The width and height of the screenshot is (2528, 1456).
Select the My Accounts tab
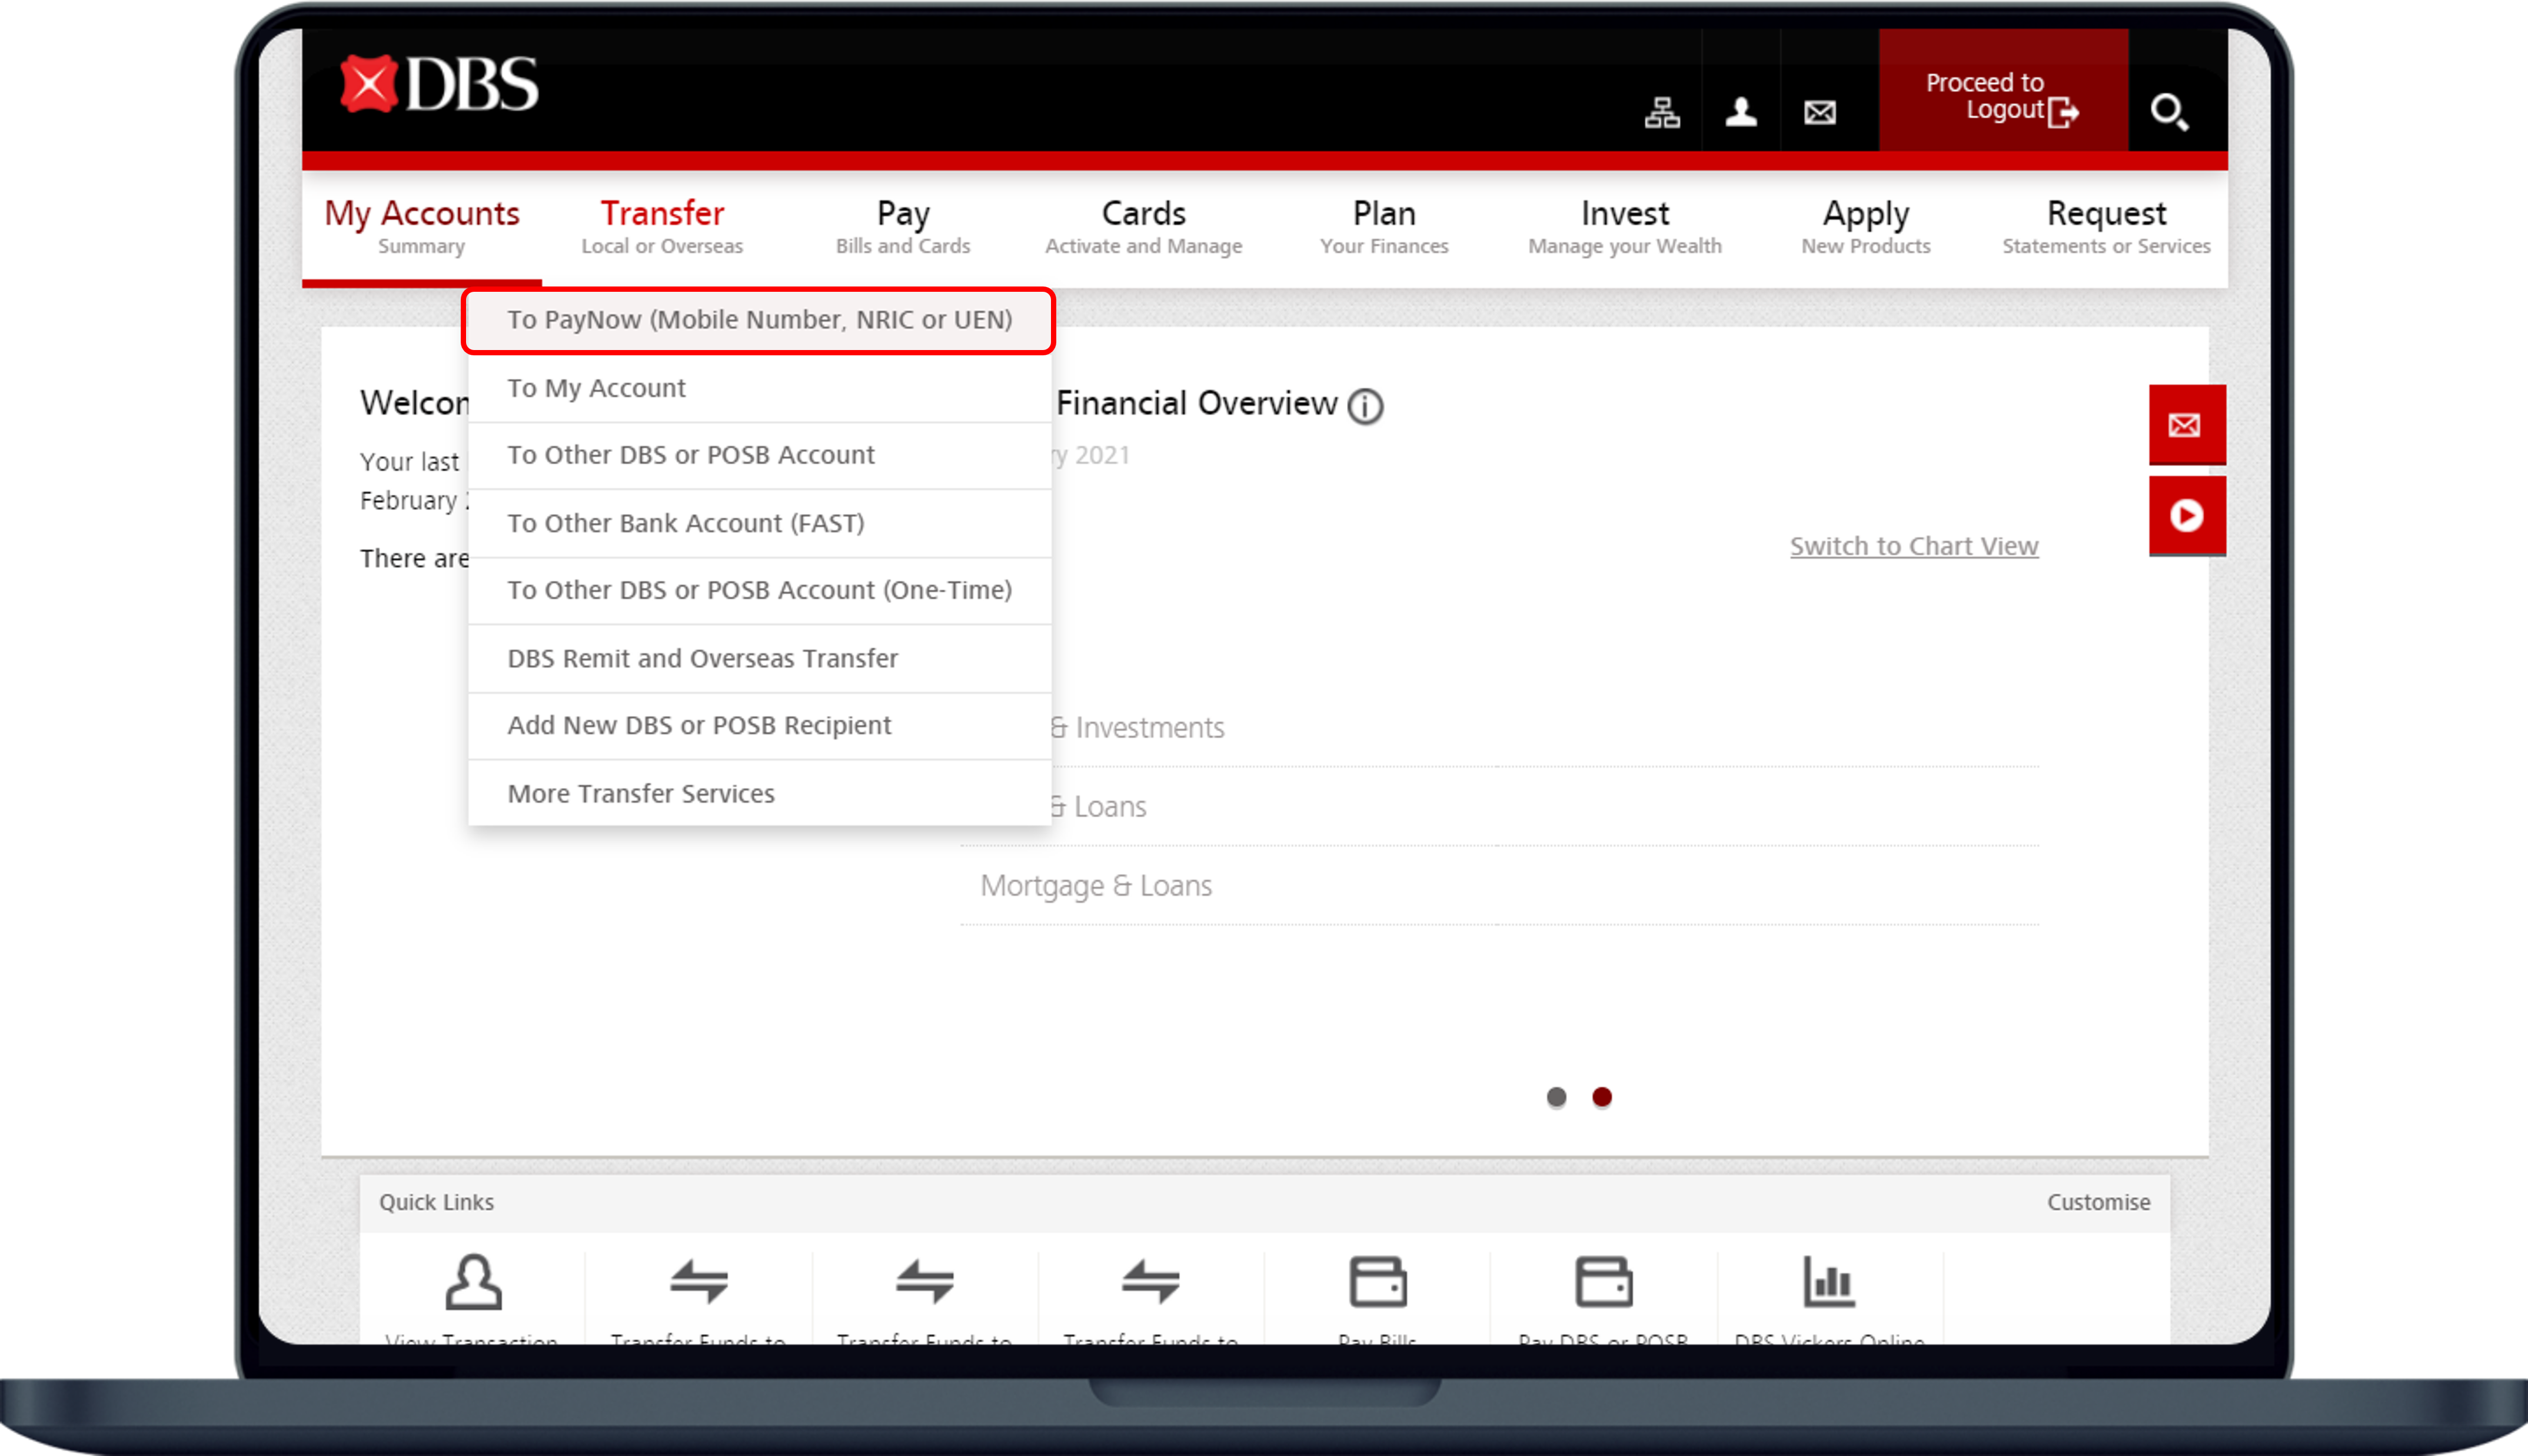point(421,228)
